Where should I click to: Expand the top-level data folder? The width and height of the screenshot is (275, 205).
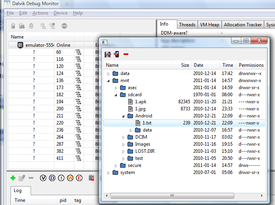coord(108,74)
